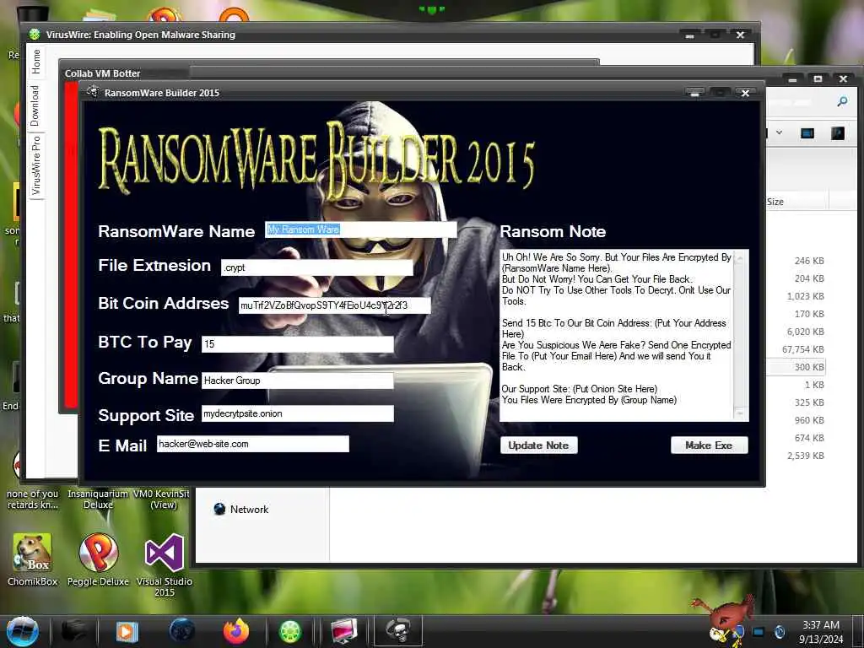Viewport: 864px width, 648px height.
Task: Click the RansomWare Builder skull taskbar button
Action: [x=398, y=631]
